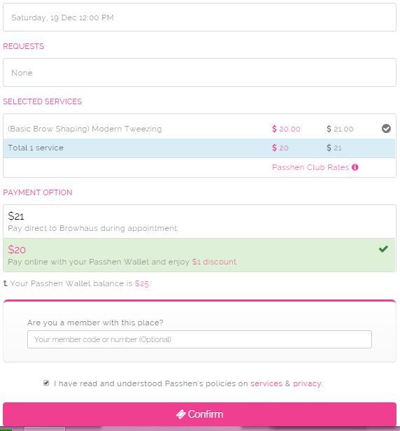Click the $ 20.00 club rate price
The height and width of the screenshot is (431, 400).
[x=286, y=129]
